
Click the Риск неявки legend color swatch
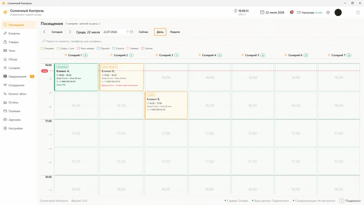(x=78, y=48)
